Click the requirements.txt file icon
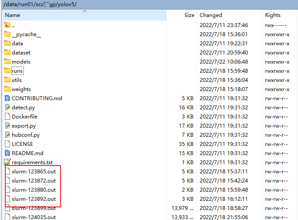The height and width of the screenshot is (220, 298). [x=7, y=162]
